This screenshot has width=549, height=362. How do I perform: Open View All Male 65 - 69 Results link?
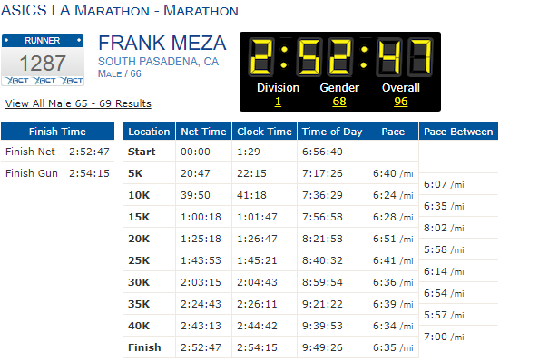click(78, 103)
